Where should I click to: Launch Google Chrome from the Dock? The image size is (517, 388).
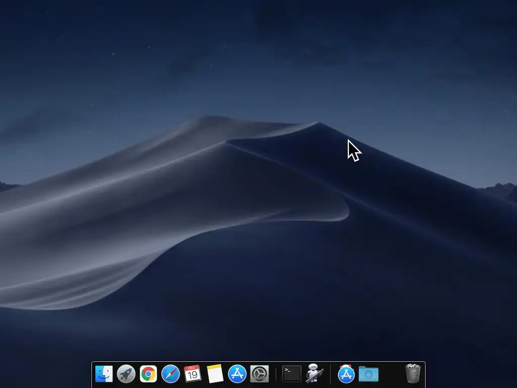(148, 374)
